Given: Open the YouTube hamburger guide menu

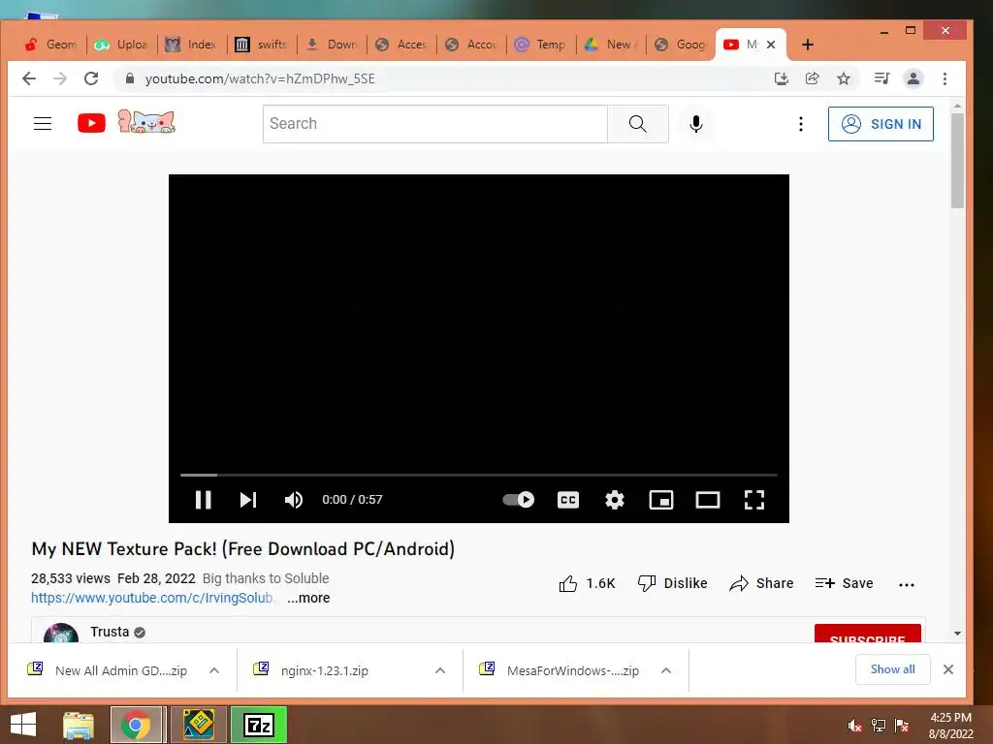Looking at the screenshot, I should 43,123.
